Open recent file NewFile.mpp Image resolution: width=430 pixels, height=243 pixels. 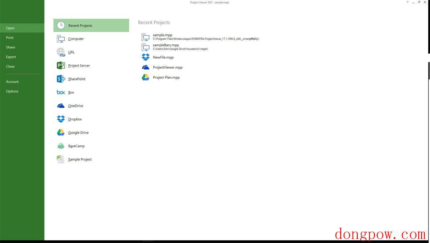(x=163, y=57)
